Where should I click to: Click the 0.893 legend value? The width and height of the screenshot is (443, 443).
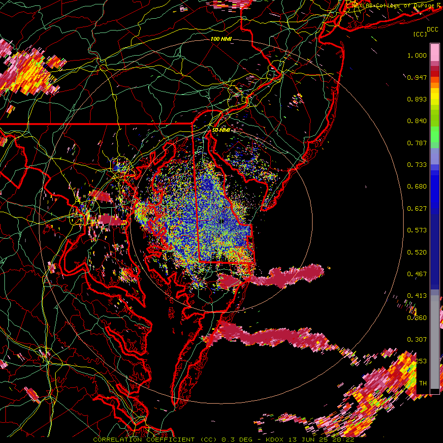pos(417,99)
